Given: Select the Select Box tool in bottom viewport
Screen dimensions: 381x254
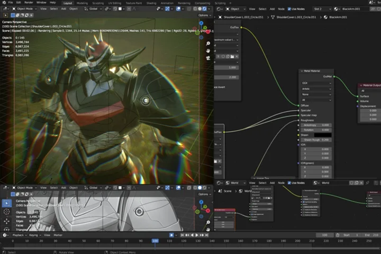Looking at the screenshot, I should click(6, 203).
